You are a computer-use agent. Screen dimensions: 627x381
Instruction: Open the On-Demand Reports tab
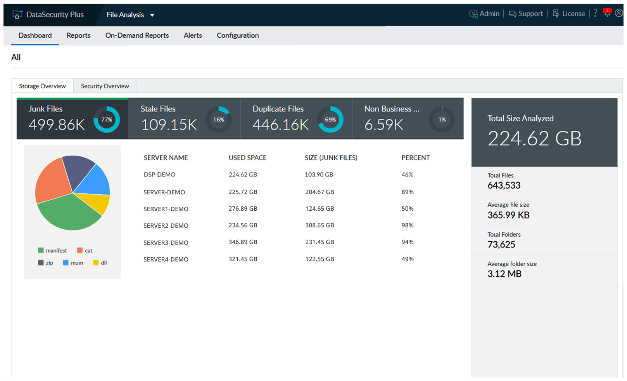[137, 35]
